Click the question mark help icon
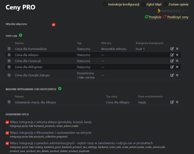This screenshot has height=154, width=194. click(105, 4)
